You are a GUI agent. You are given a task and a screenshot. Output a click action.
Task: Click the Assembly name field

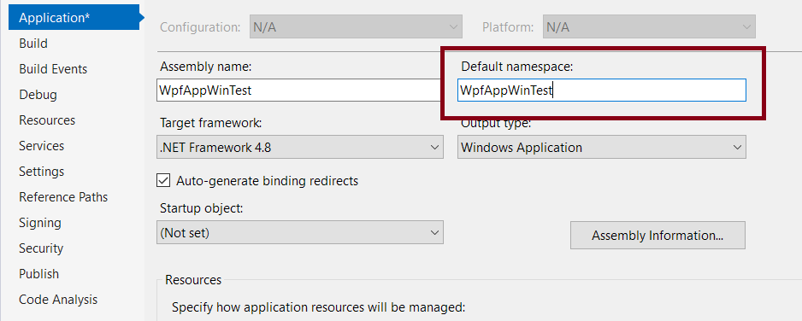299,90
